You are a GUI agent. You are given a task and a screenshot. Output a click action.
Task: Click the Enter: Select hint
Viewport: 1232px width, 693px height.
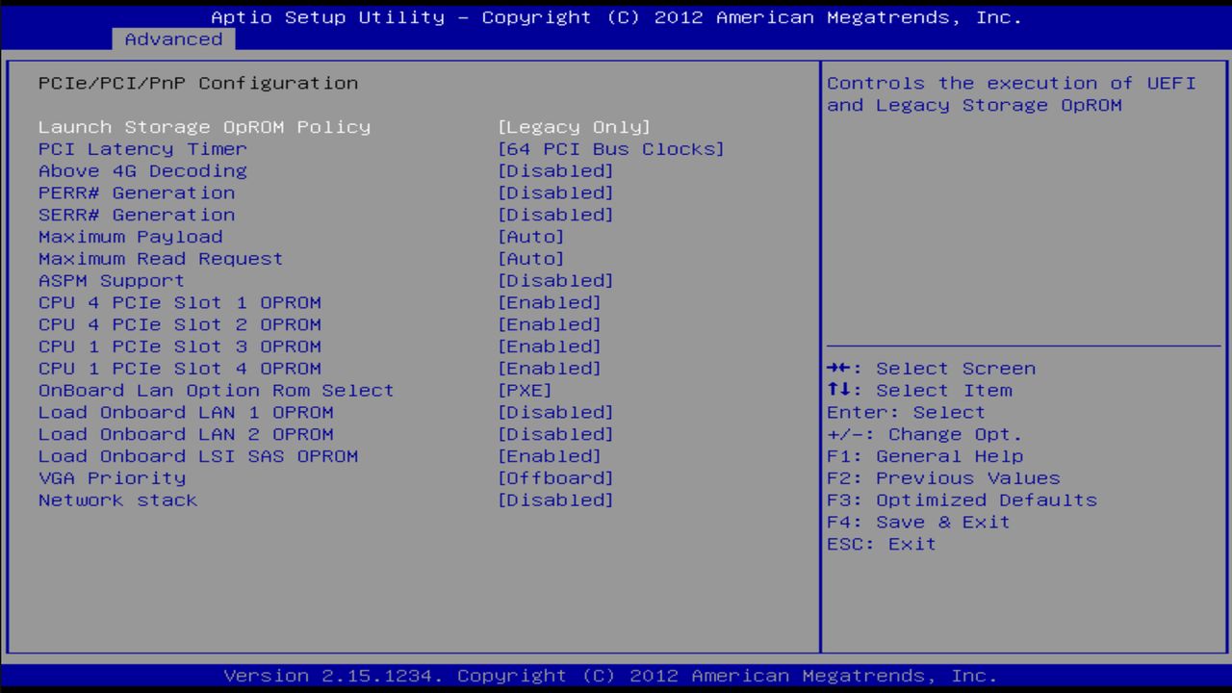(x=906, y=413)
